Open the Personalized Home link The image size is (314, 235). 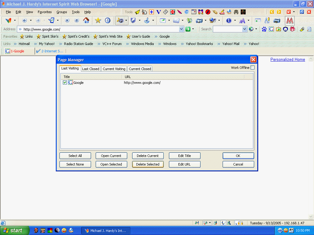click(288, 59)
